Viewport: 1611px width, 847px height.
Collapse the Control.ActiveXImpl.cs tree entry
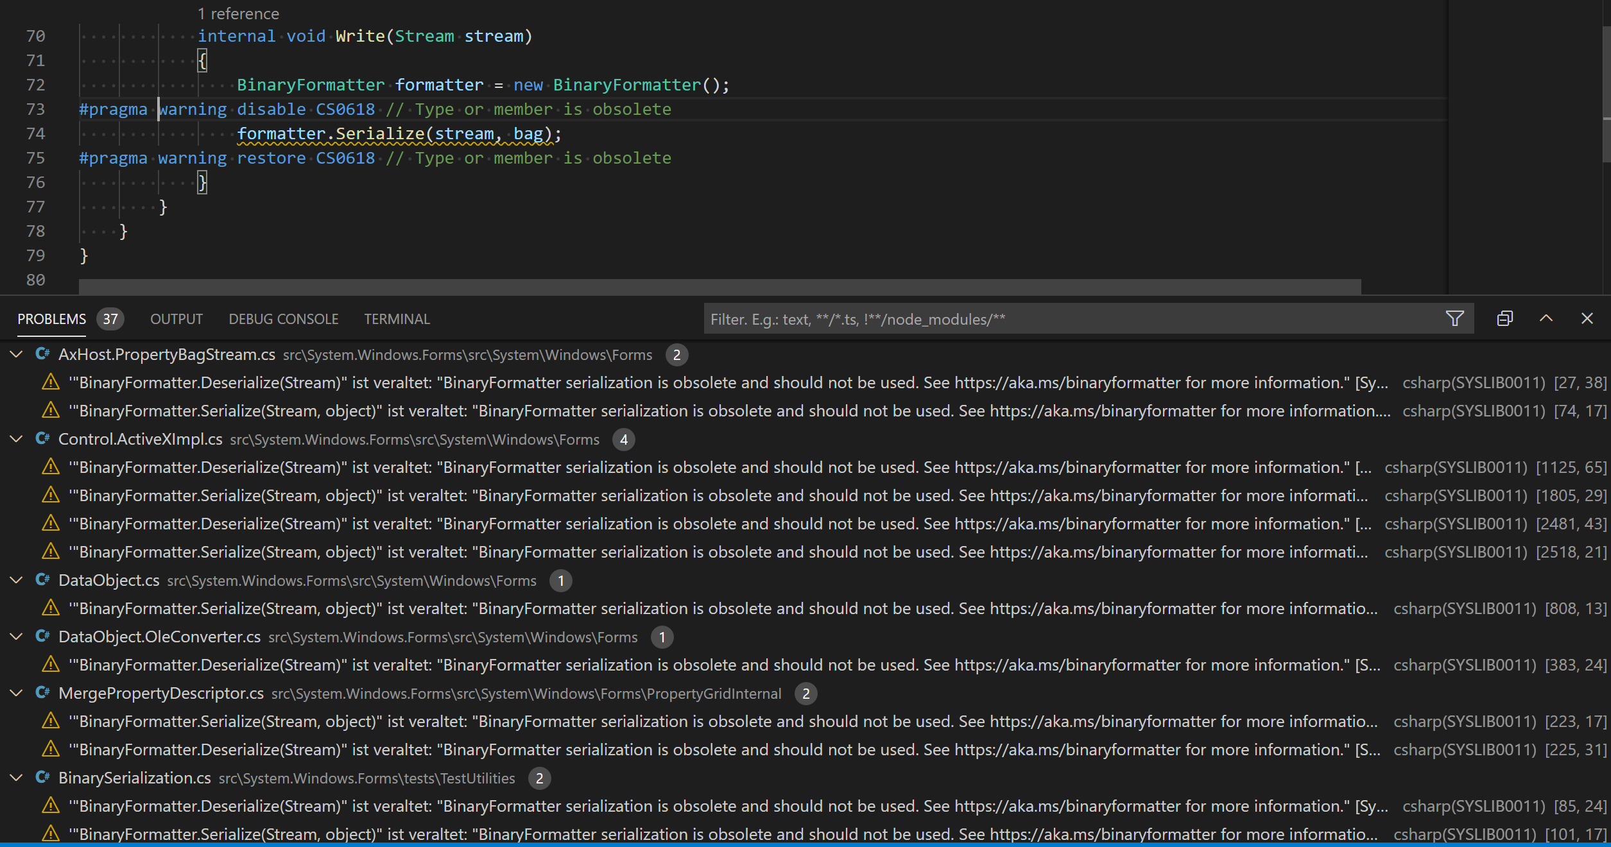pyautogui.click(x=15, y=439)
